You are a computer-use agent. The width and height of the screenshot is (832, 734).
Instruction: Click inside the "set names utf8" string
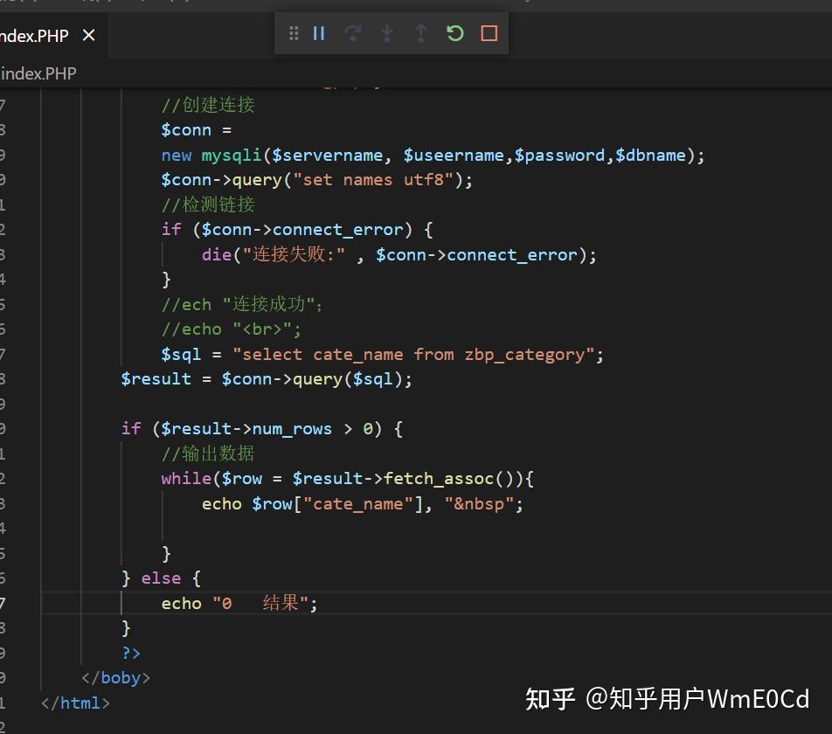coord(376,179)
